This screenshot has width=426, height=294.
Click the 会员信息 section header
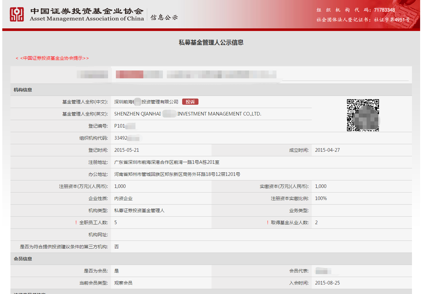pos(23,259)
